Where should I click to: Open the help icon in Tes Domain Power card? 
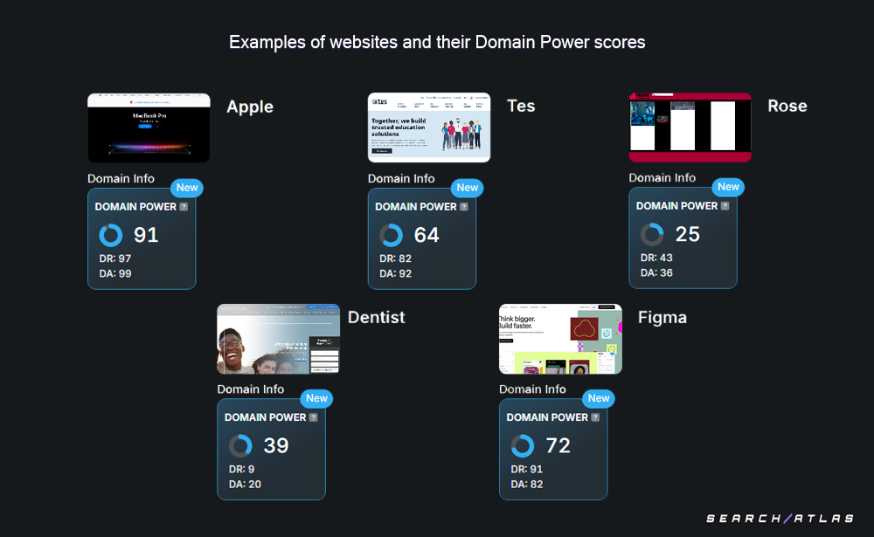point(464,207)
